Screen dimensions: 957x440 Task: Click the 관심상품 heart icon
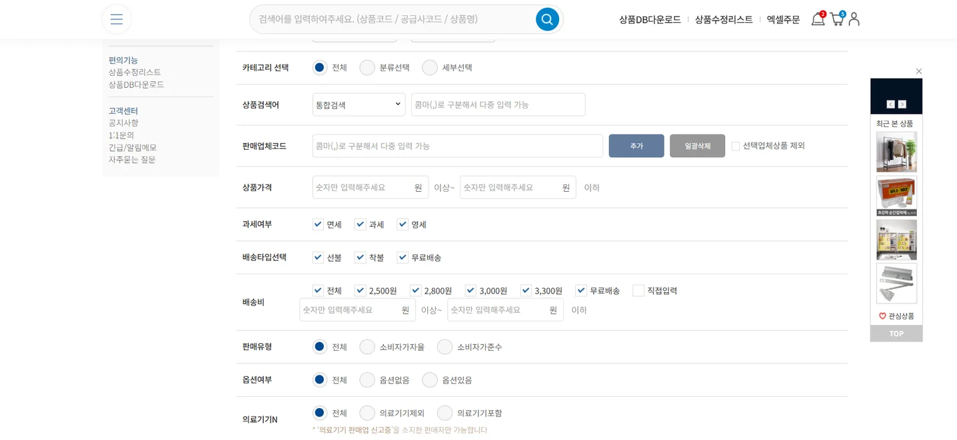(884, 316)
